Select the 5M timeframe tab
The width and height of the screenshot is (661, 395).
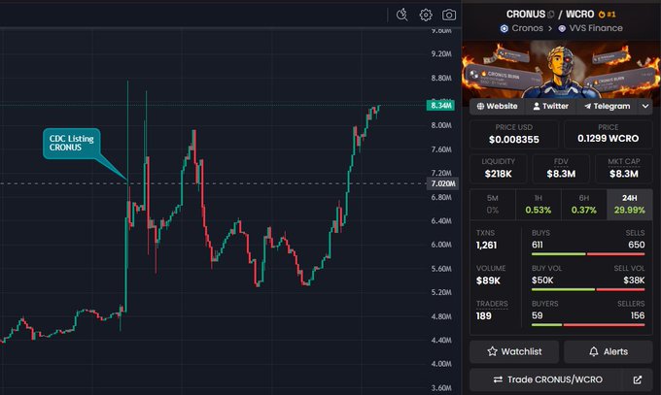pos(493,204)
